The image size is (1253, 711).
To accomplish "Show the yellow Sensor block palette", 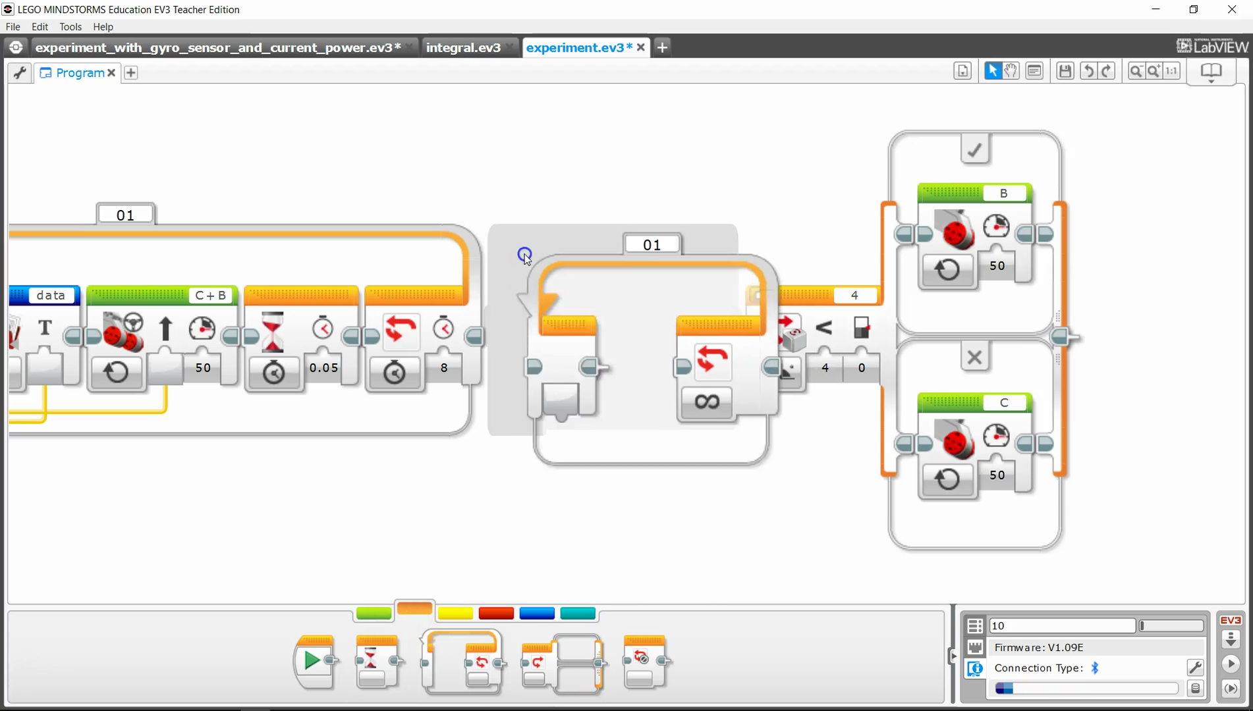I will pos(455,613).
